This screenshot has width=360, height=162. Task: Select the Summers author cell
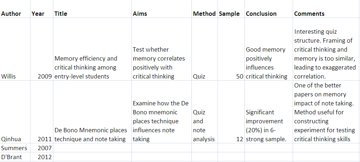coord(12,148)
